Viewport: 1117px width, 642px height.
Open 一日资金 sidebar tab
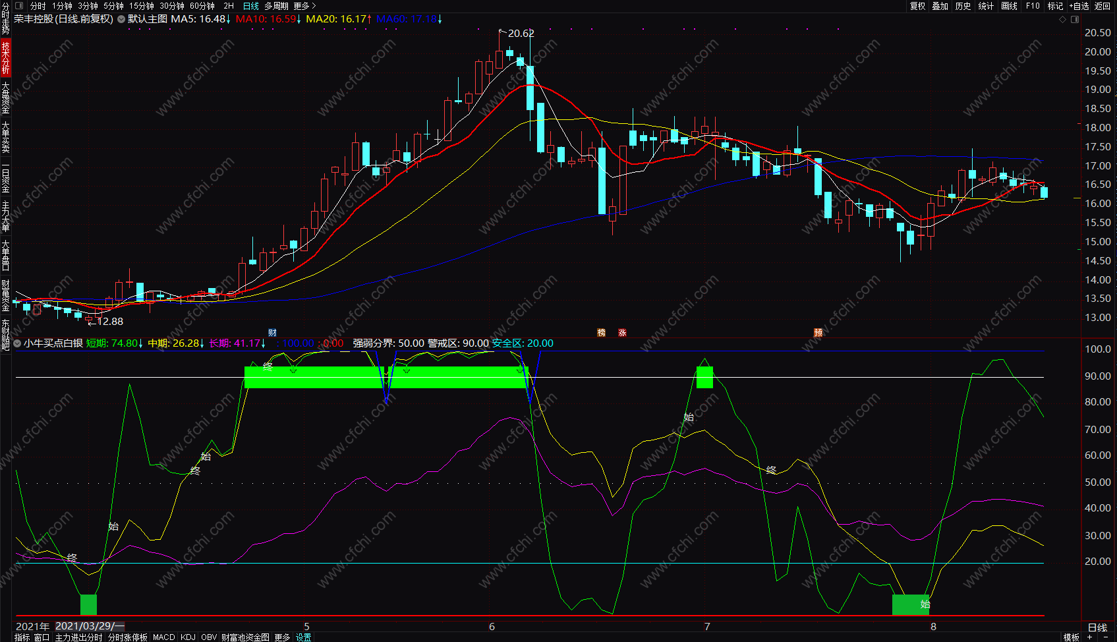(5, 177)
